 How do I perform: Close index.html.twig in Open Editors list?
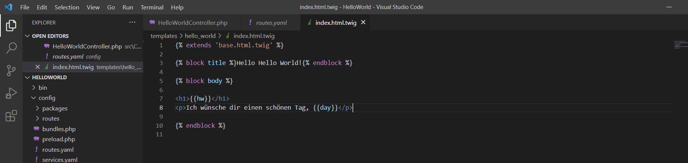click(x=38, y=67)
